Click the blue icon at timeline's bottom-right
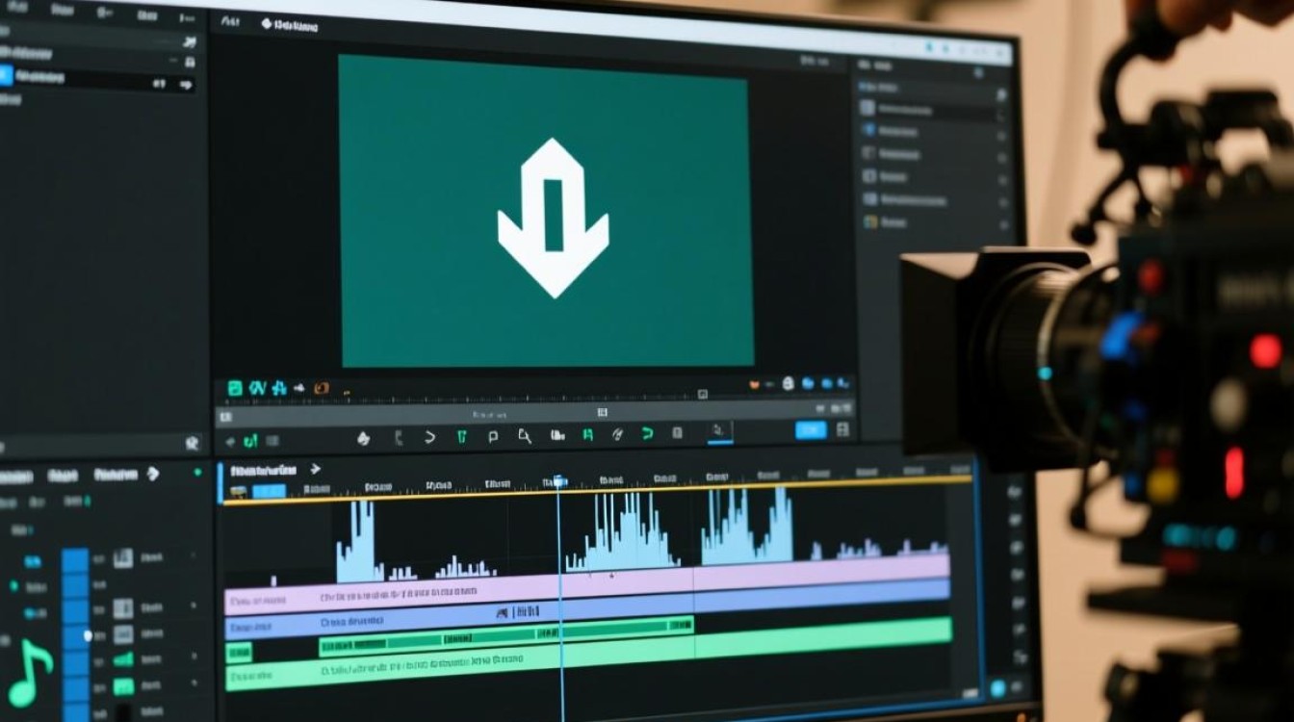 997,687
